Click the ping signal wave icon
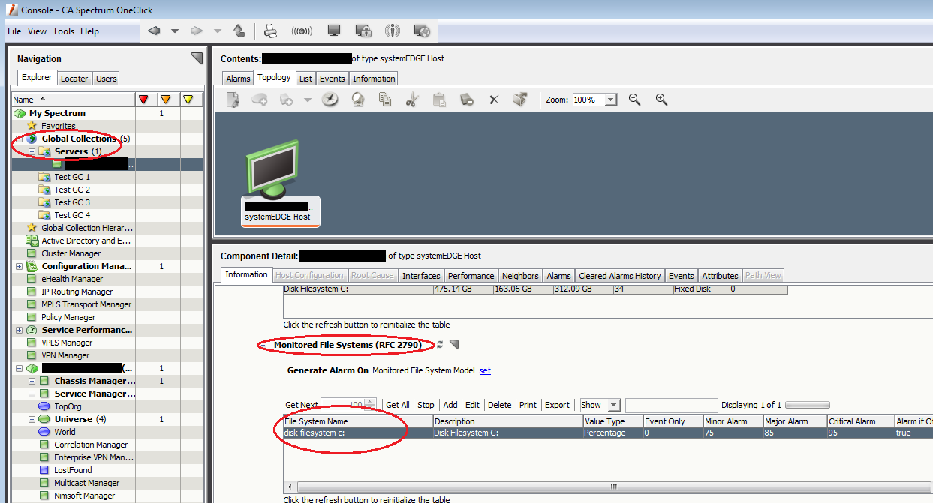The image size is (933, 503). tap(302, 31)
